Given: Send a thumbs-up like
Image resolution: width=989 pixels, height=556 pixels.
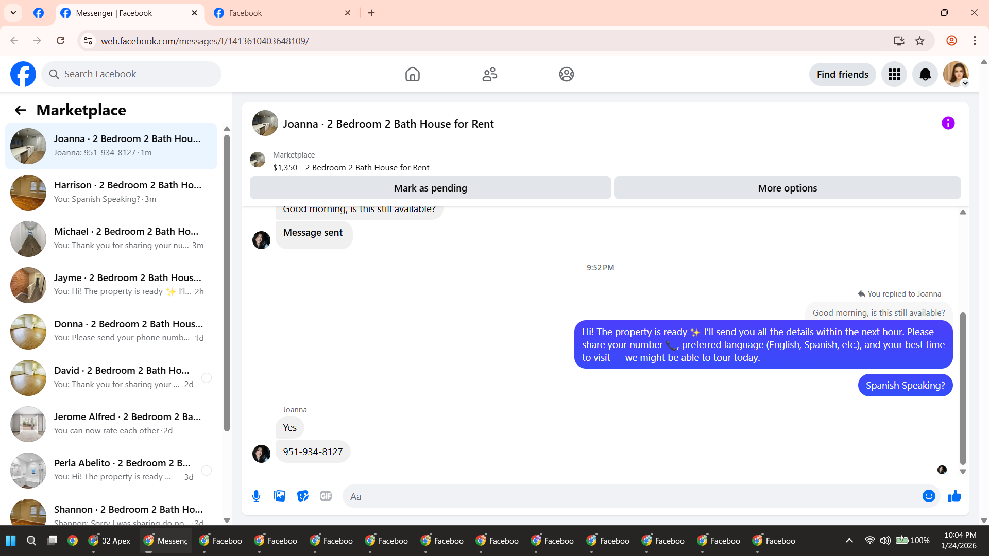Looking at the screenshot, I should (954, 496).
